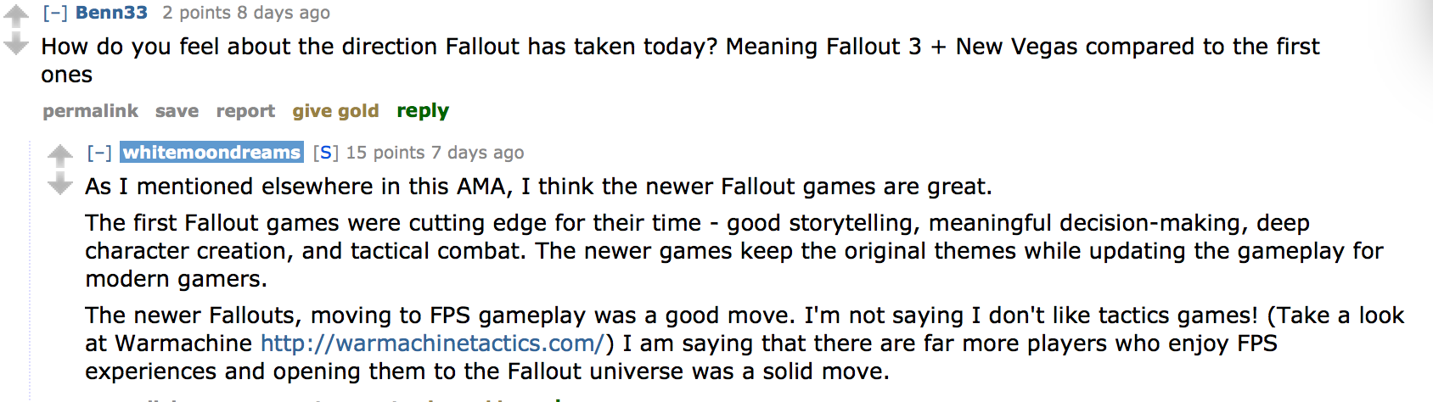Click the [S] submitter tag
The height and width of the screenshot is (402, 1433).
click(x=325, y=153)
